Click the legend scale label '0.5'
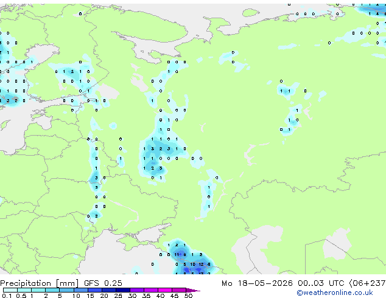Image resolution: width=386 pixels, height=298 pixels. [21, 296]
